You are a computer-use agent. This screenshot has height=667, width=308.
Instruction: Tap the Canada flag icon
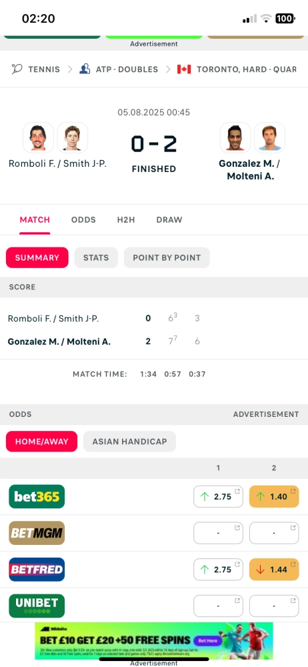tap(184, 69)
